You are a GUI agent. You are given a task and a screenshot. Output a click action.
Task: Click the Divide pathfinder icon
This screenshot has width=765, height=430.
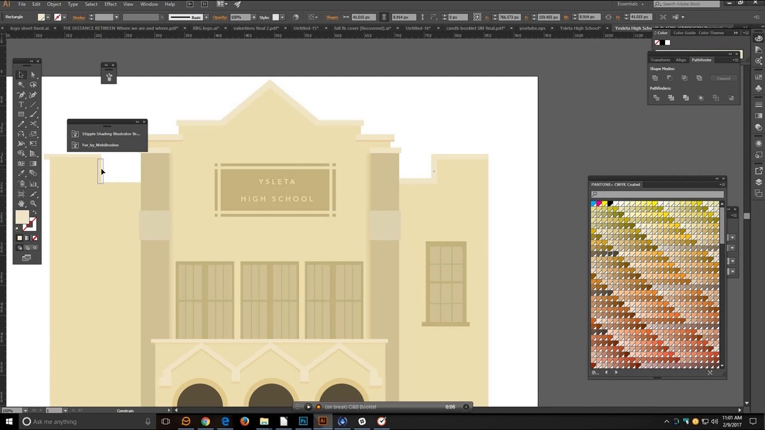656,97
